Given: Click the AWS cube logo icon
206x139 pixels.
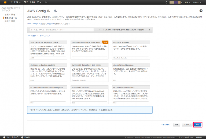Looking at the screenshot, I should click(x=5, y=2).
